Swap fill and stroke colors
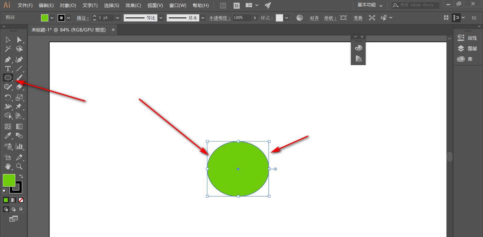 [21, 176]
